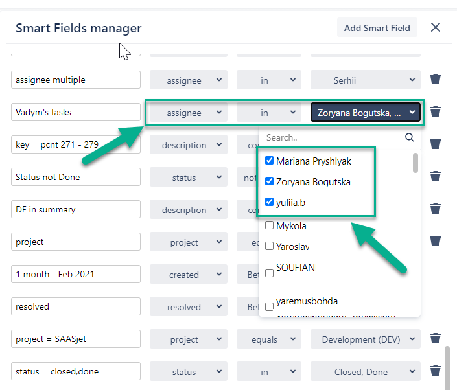457x390 pixels.
Task: Remove the project smart field via trash icon
Action: coord(435,241)
